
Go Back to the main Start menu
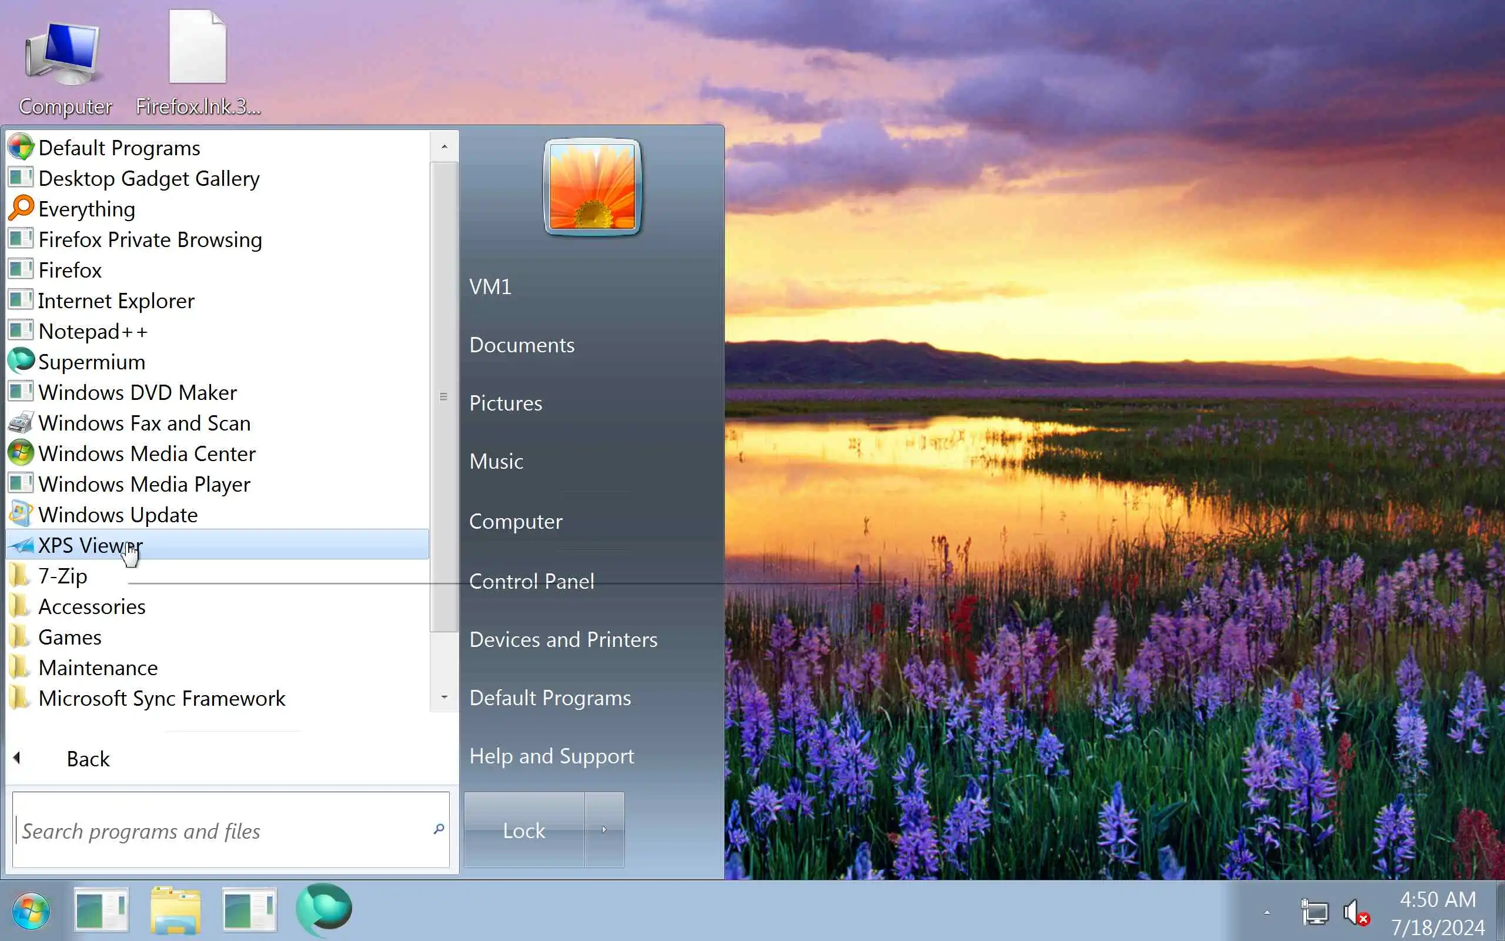click(87, 759)
